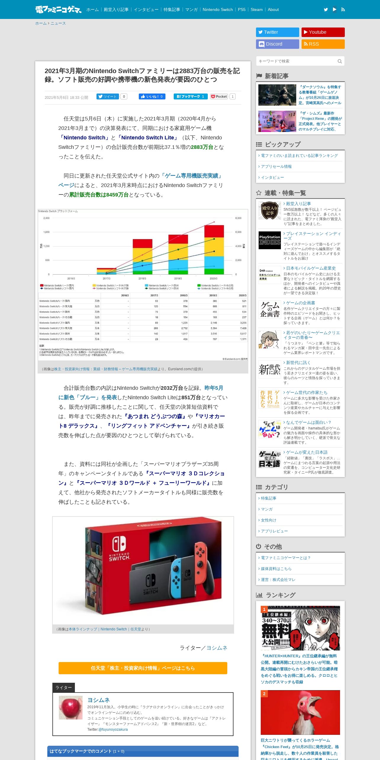Open the インタビュー menu item

[146, 9]
